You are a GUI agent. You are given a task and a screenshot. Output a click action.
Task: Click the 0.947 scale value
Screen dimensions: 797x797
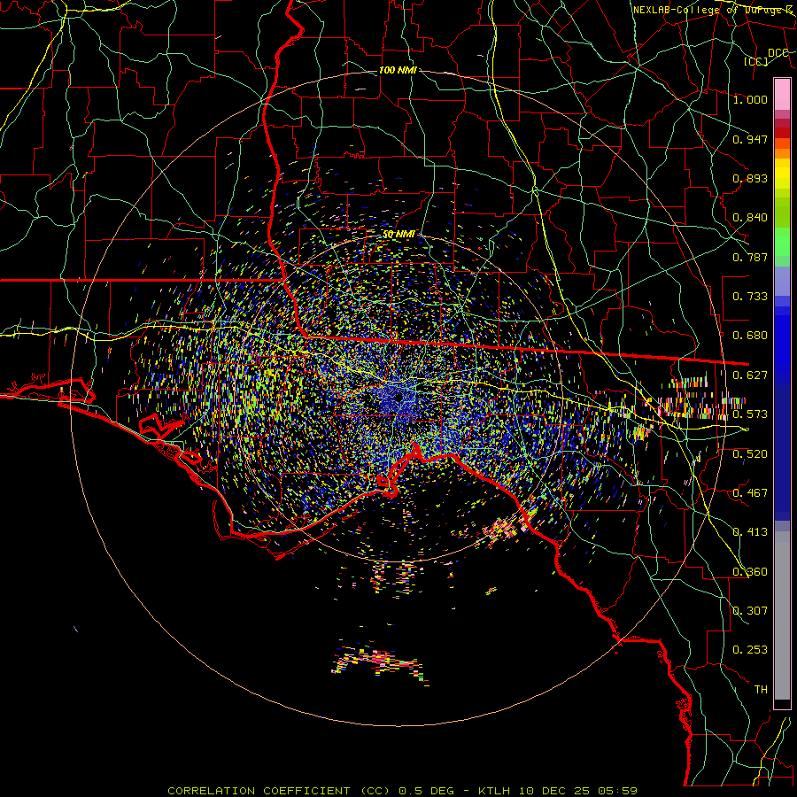pyautogui.click(x=750, y=139)
